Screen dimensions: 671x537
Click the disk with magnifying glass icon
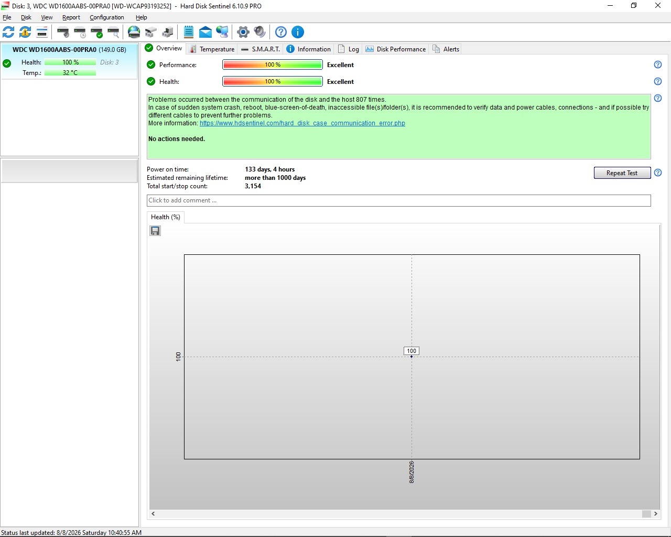click(x=113, y=32)
